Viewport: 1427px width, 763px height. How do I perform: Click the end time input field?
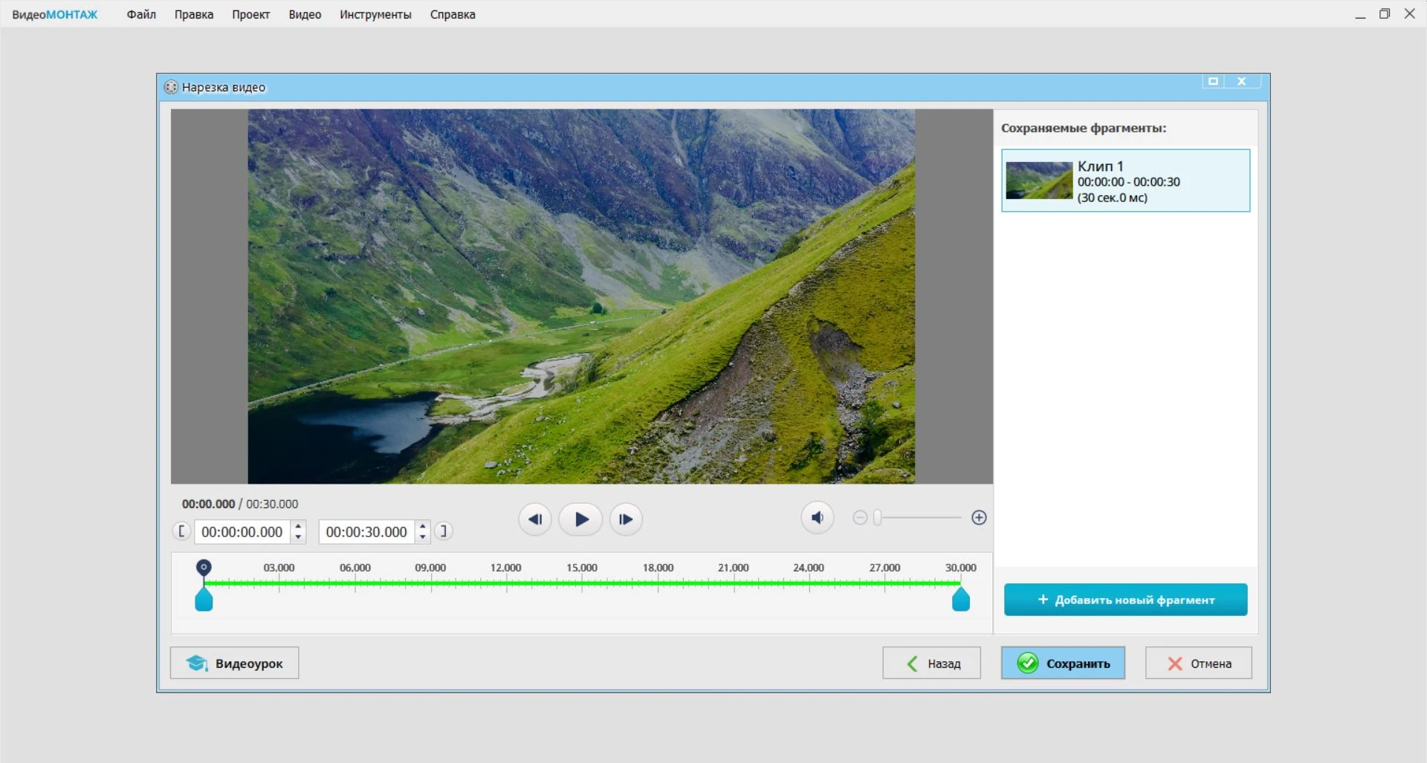367,532
